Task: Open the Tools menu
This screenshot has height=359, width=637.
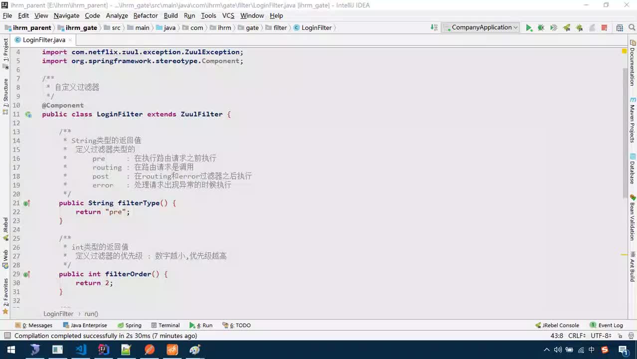Action: pyautogui.click(x=208, y=15)
